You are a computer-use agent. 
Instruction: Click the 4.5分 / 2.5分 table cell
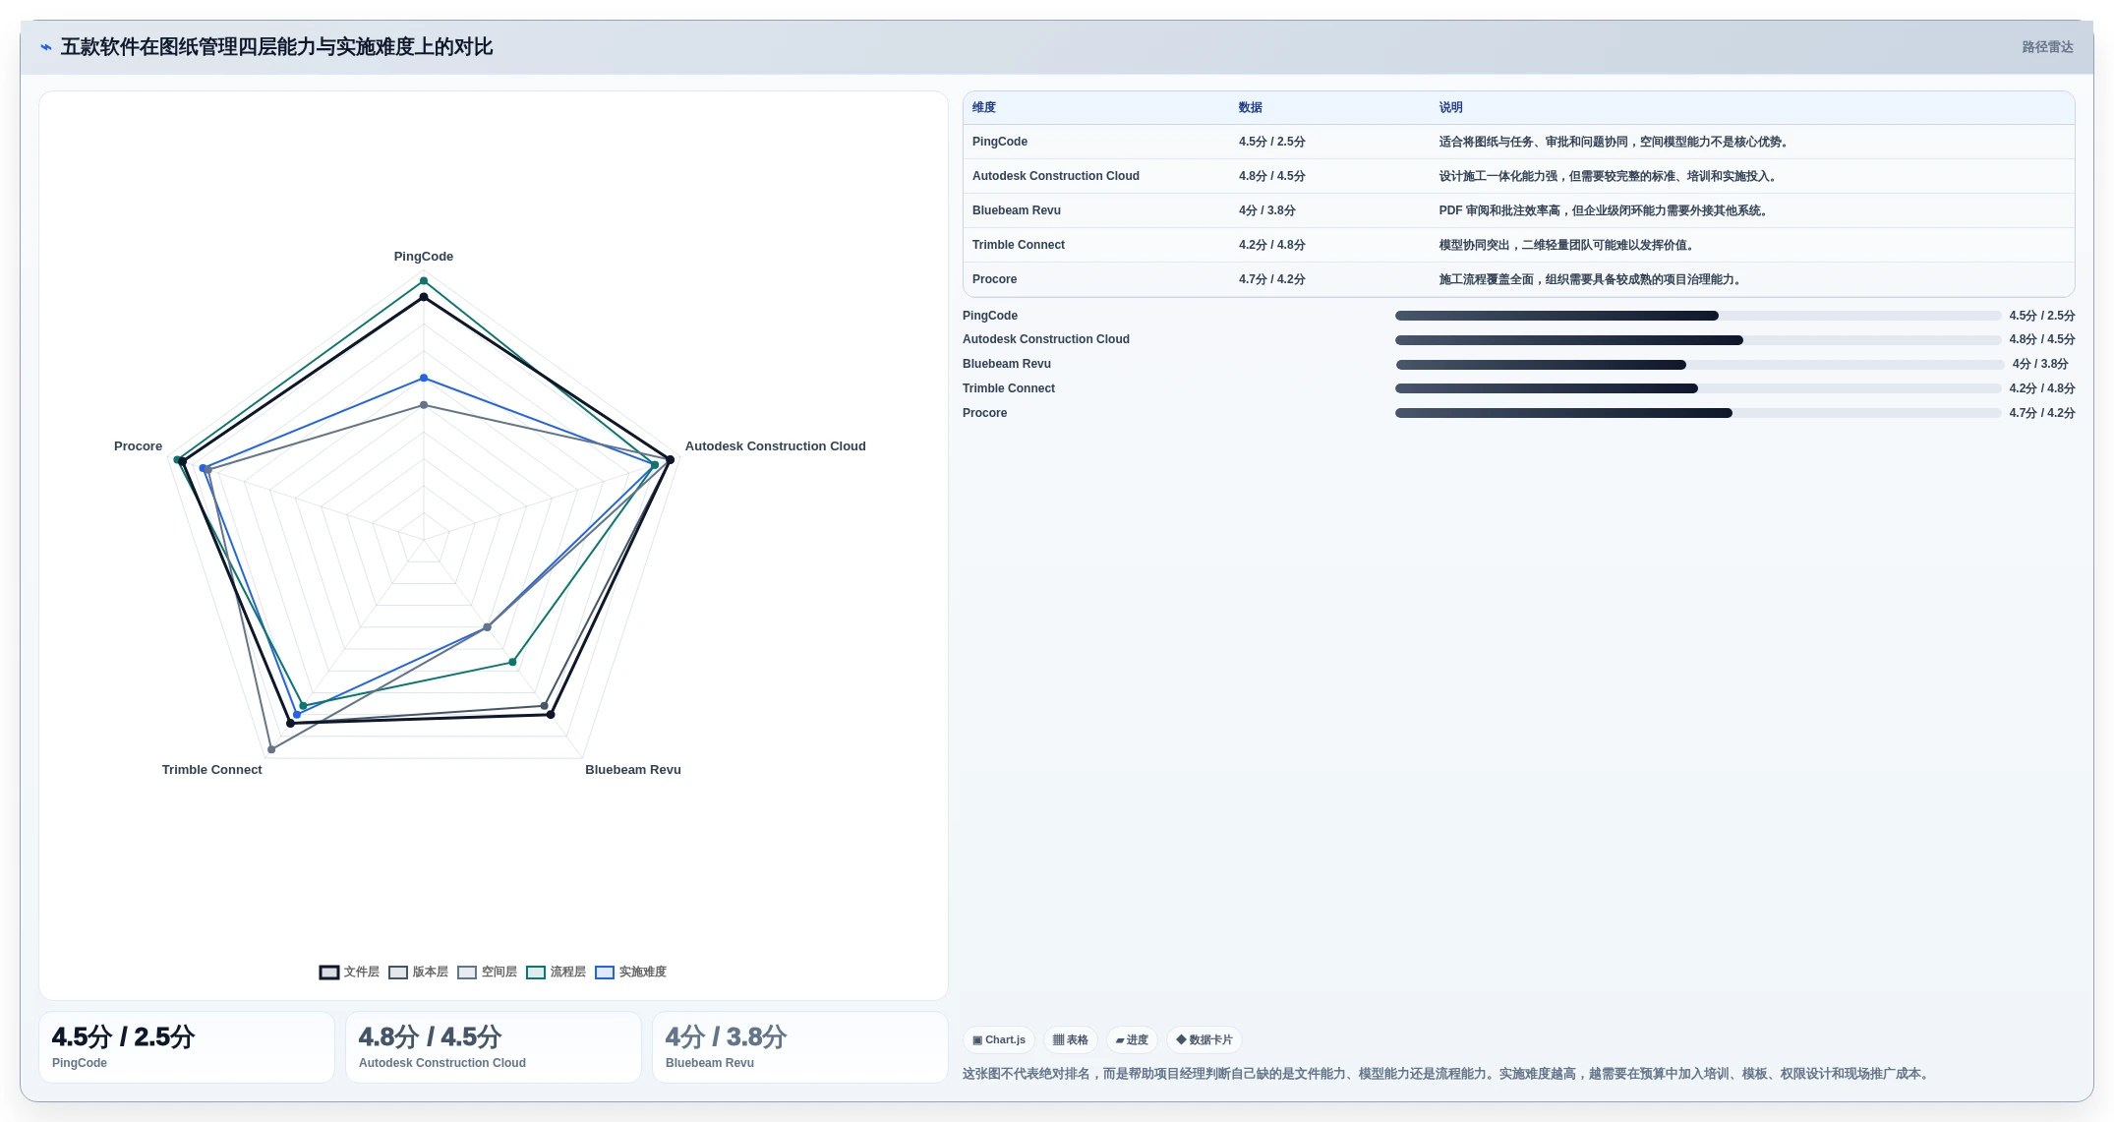click(x=1271, y=142)
